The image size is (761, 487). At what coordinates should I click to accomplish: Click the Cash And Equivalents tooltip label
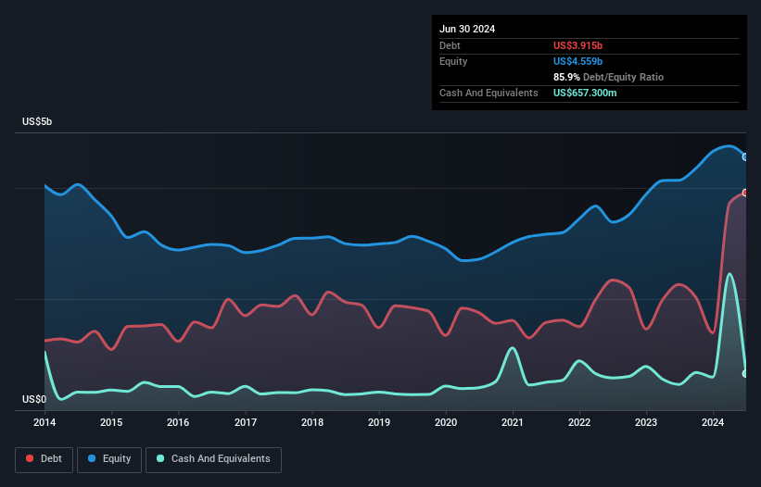click(x=488, y=93)
